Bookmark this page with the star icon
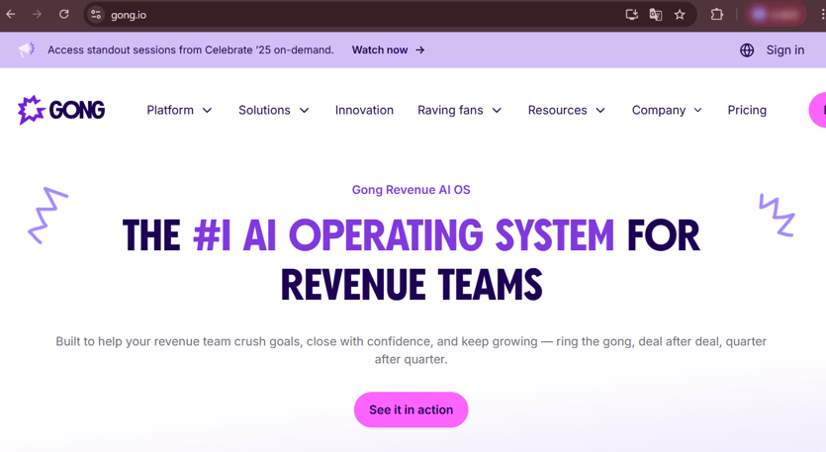 (680, 15)
